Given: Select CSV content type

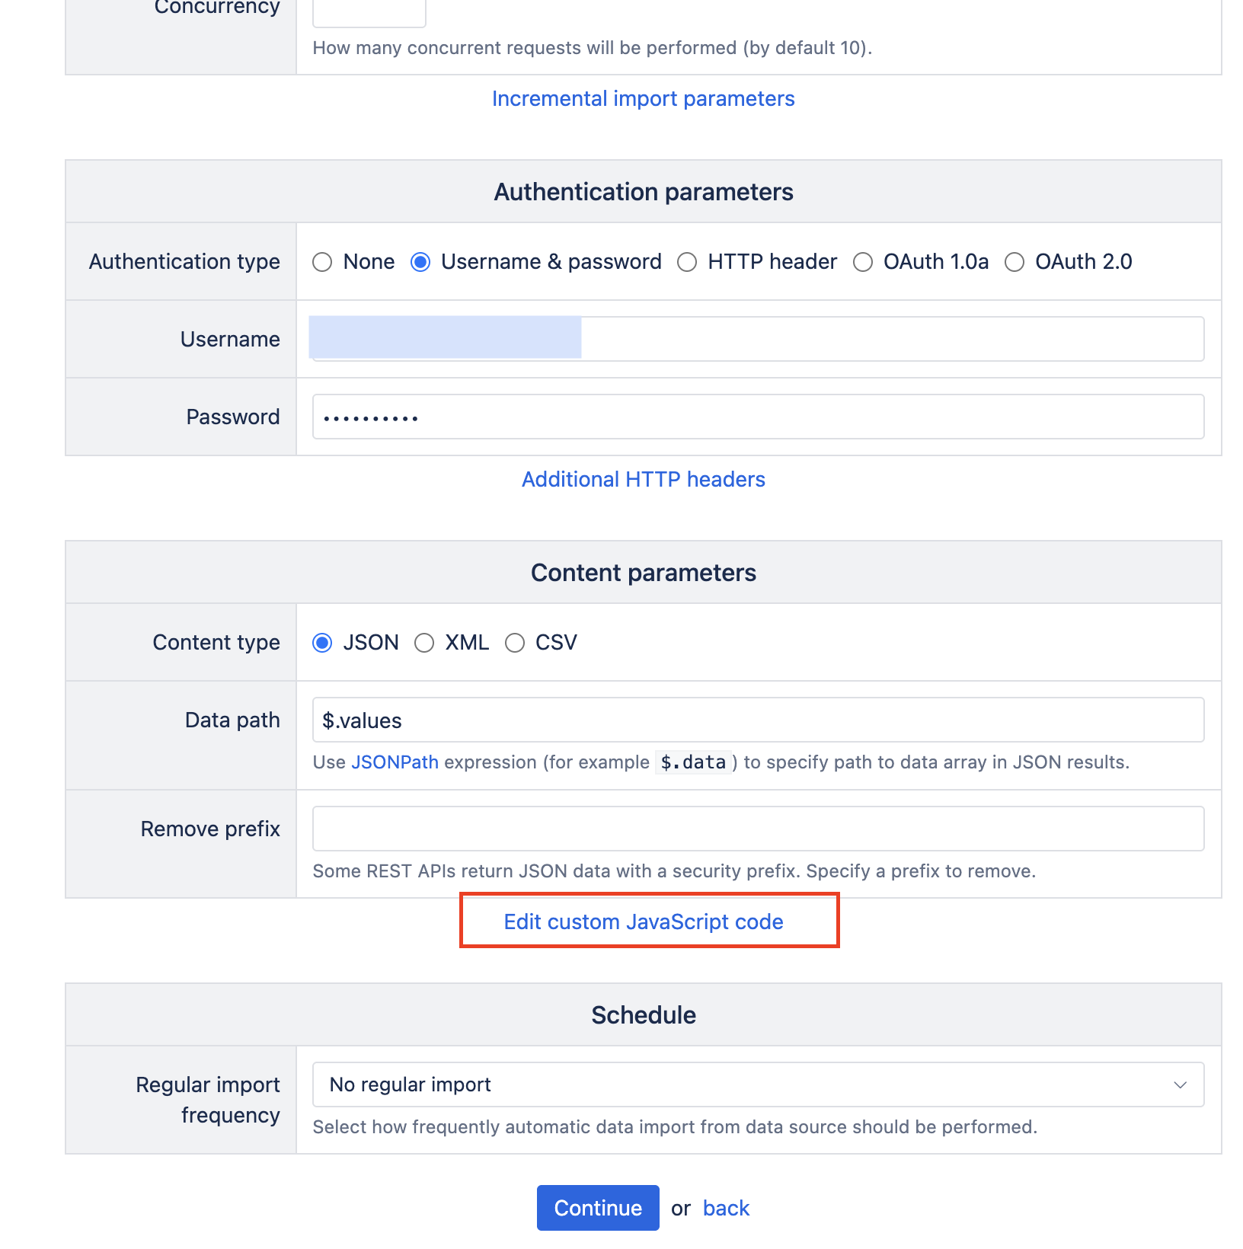Looking at the screenshot, I should (515, 643).
